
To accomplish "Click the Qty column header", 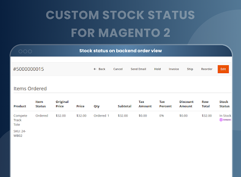I will pos(96,106).
